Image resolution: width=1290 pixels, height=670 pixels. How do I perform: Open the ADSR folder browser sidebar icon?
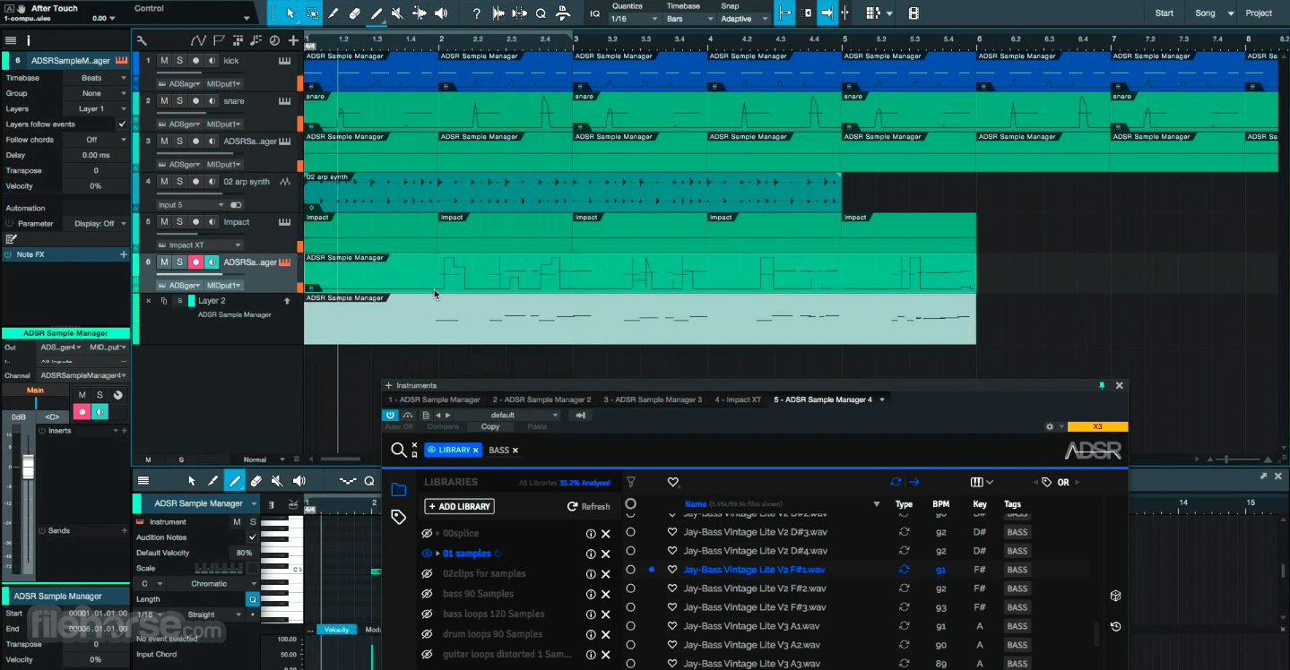pos(399,489)
